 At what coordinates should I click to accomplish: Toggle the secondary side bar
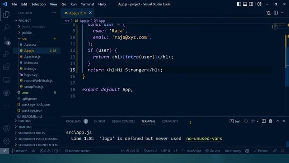pos(251,4)
